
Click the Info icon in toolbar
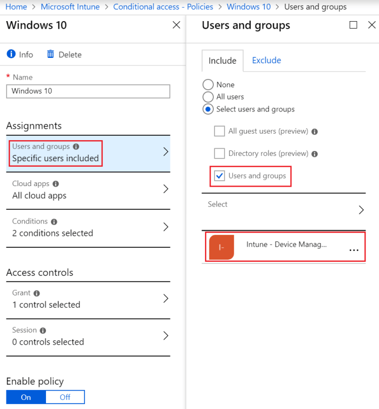tap(11, 54)
